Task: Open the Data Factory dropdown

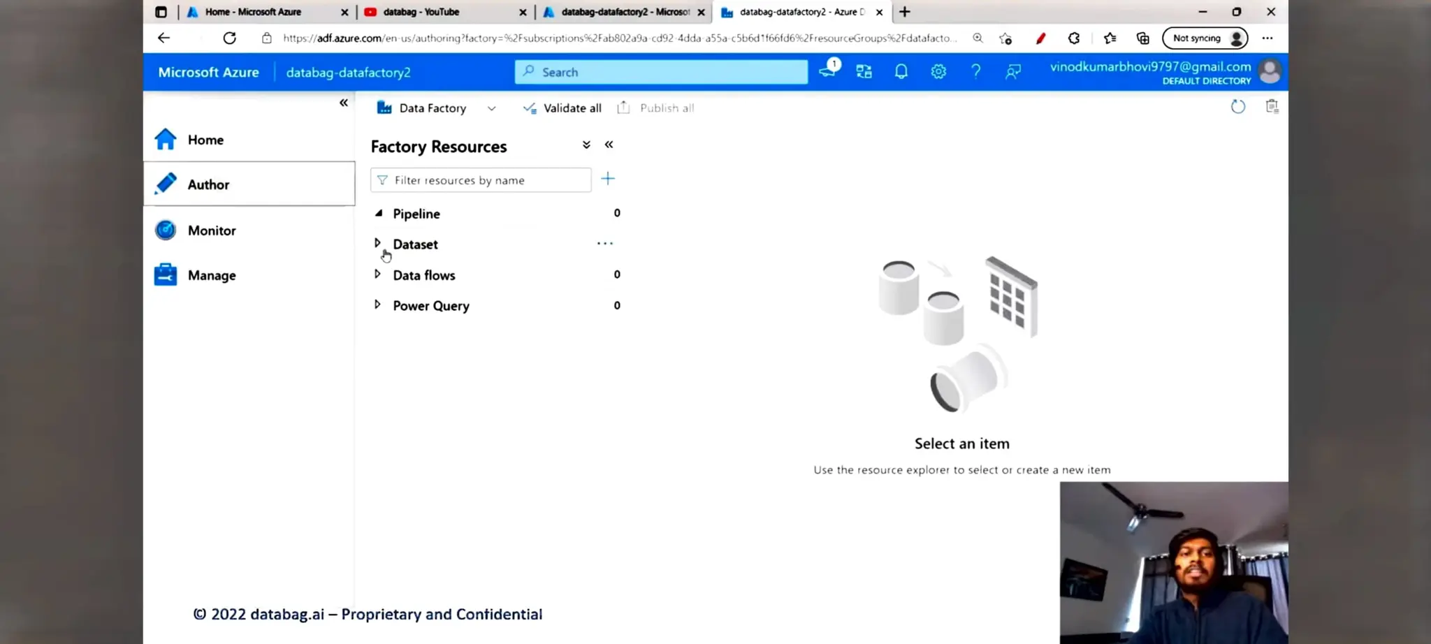Action: coord(436,108)
